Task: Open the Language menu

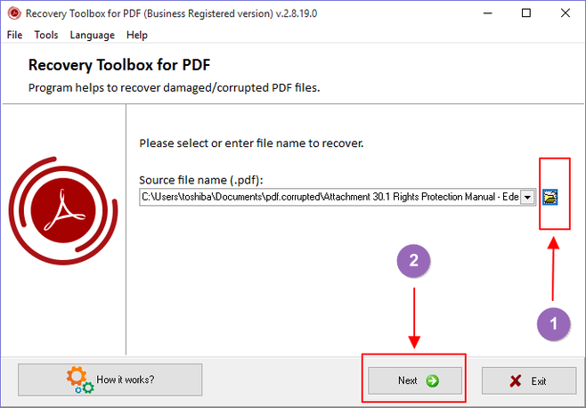Action: [92, 35]
